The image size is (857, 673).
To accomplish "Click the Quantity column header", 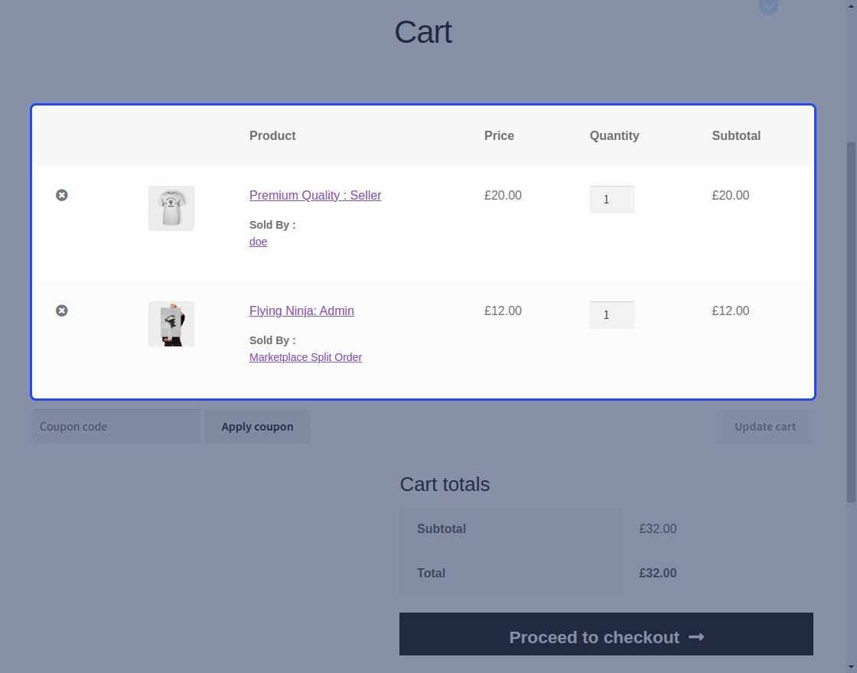I will (614, 135).
